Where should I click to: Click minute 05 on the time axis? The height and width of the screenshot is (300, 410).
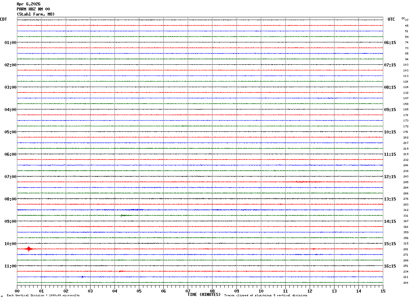click(139, 291)
